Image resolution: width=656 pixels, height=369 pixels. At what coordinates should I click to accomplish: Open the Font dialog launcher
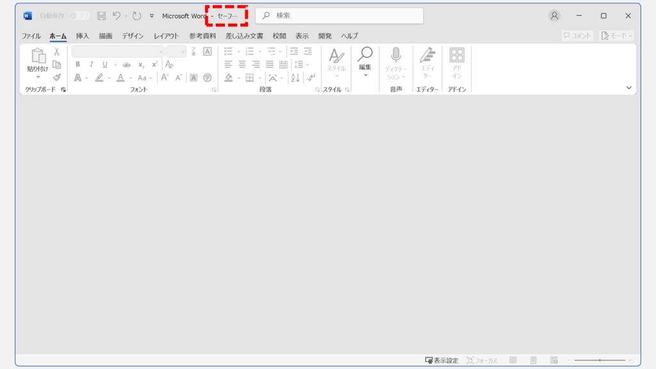[x=214, y=90]
